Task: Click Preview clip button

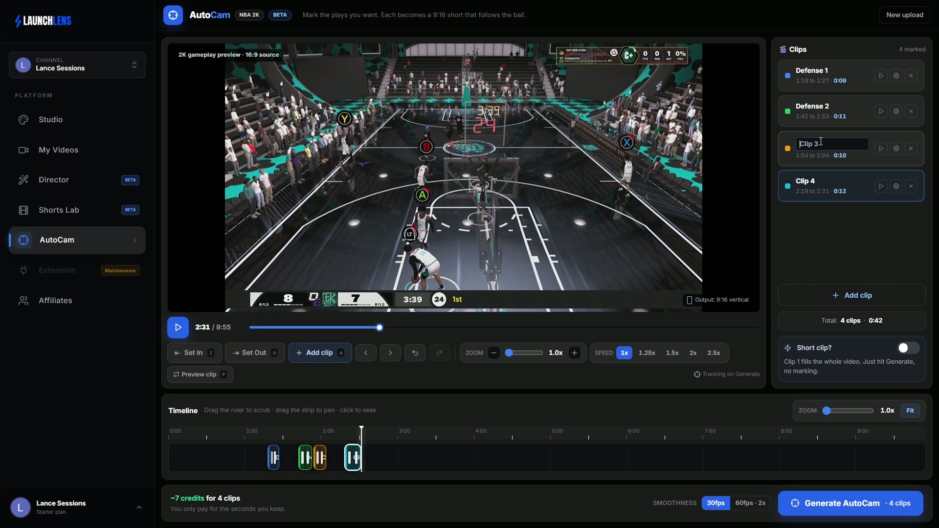Action: [x=200, y=375]
